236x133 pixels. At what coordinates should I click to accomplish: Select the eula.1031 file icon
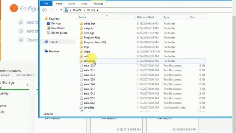pos(81,70)
